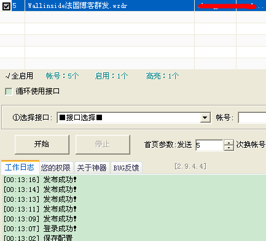Open the 接口选择 dropdown list
Viewport: 266px width, 241px height.
click(134, 118)
